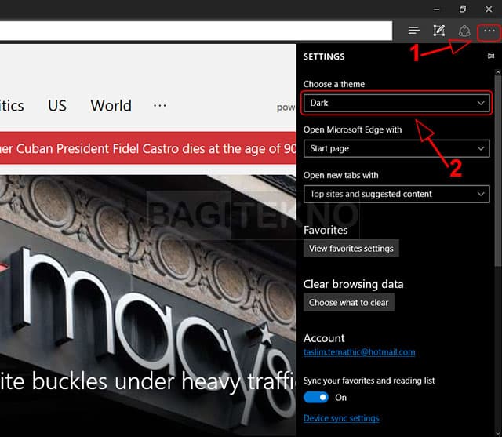The width and height of the screenshot is (502, 437).
Task: Expand the Open Microsoft Edge with dropdown
Action: tap(396, 148)
